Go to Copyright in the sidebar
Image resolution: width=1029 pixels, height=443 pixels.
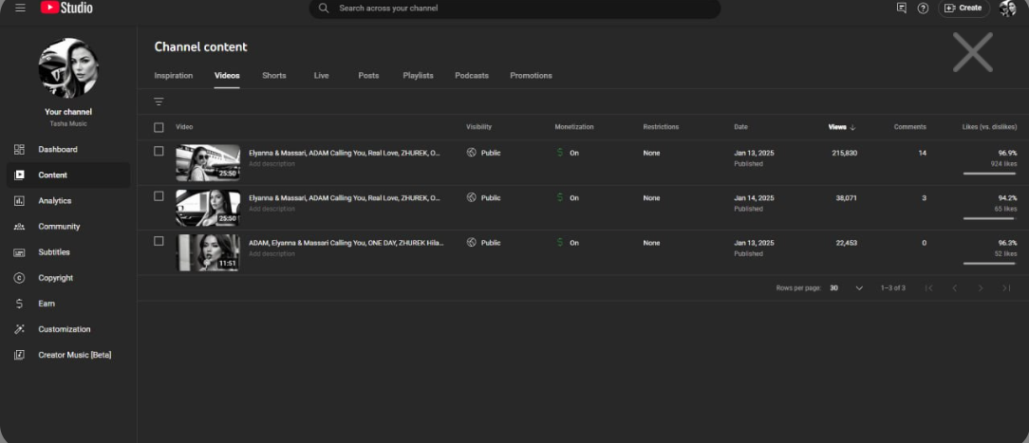(55, 278)
